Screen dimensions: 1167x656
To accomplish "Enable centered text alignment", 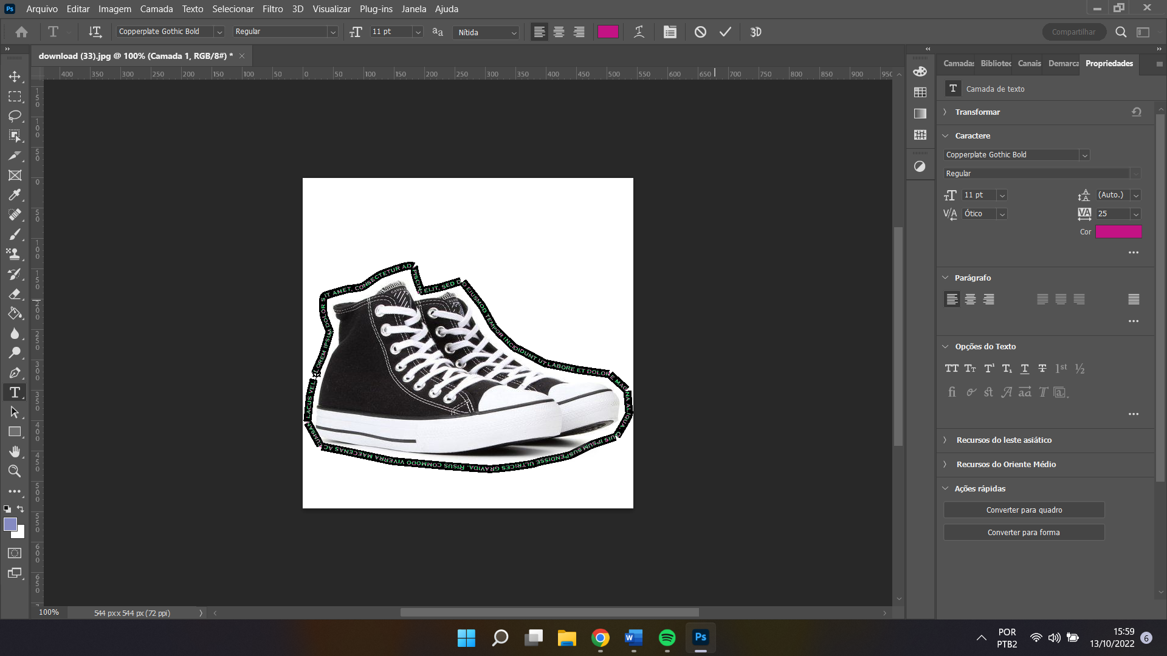I will (x=559, y=32).
